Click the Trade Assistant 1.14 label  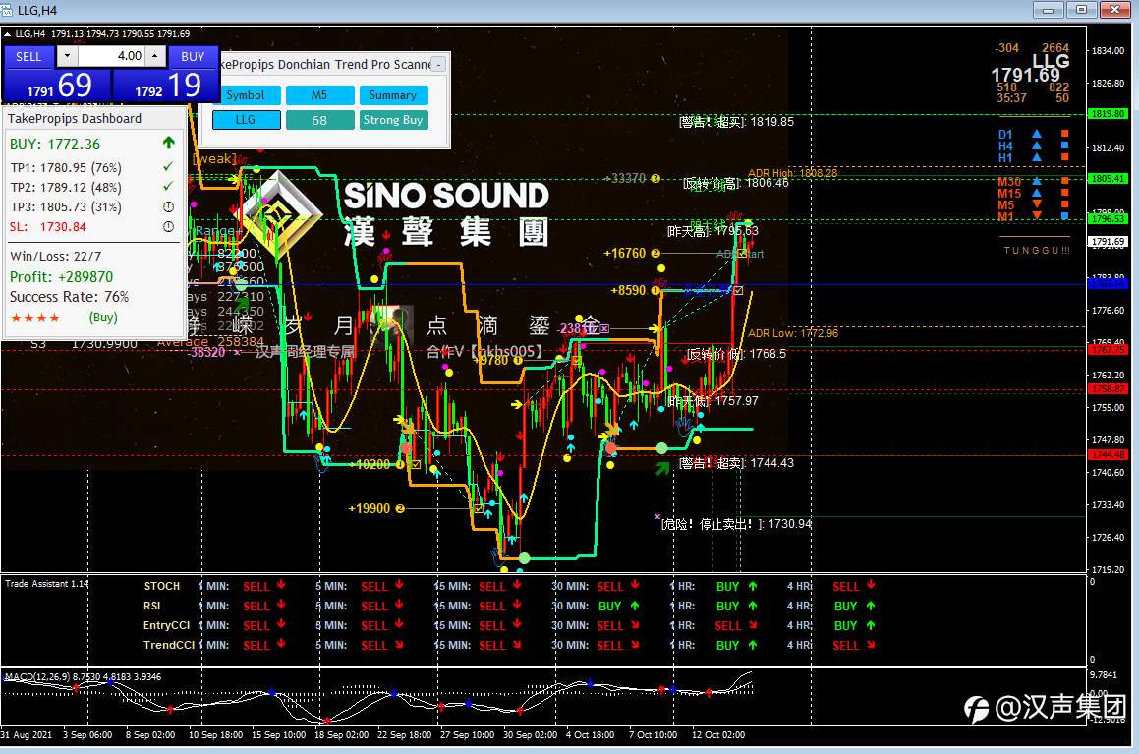pos(46,583)
